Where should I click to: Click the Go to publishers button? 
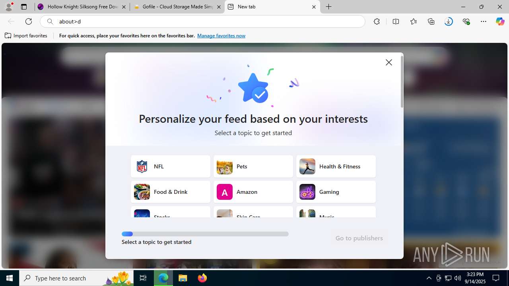click(x=359, y=238)
